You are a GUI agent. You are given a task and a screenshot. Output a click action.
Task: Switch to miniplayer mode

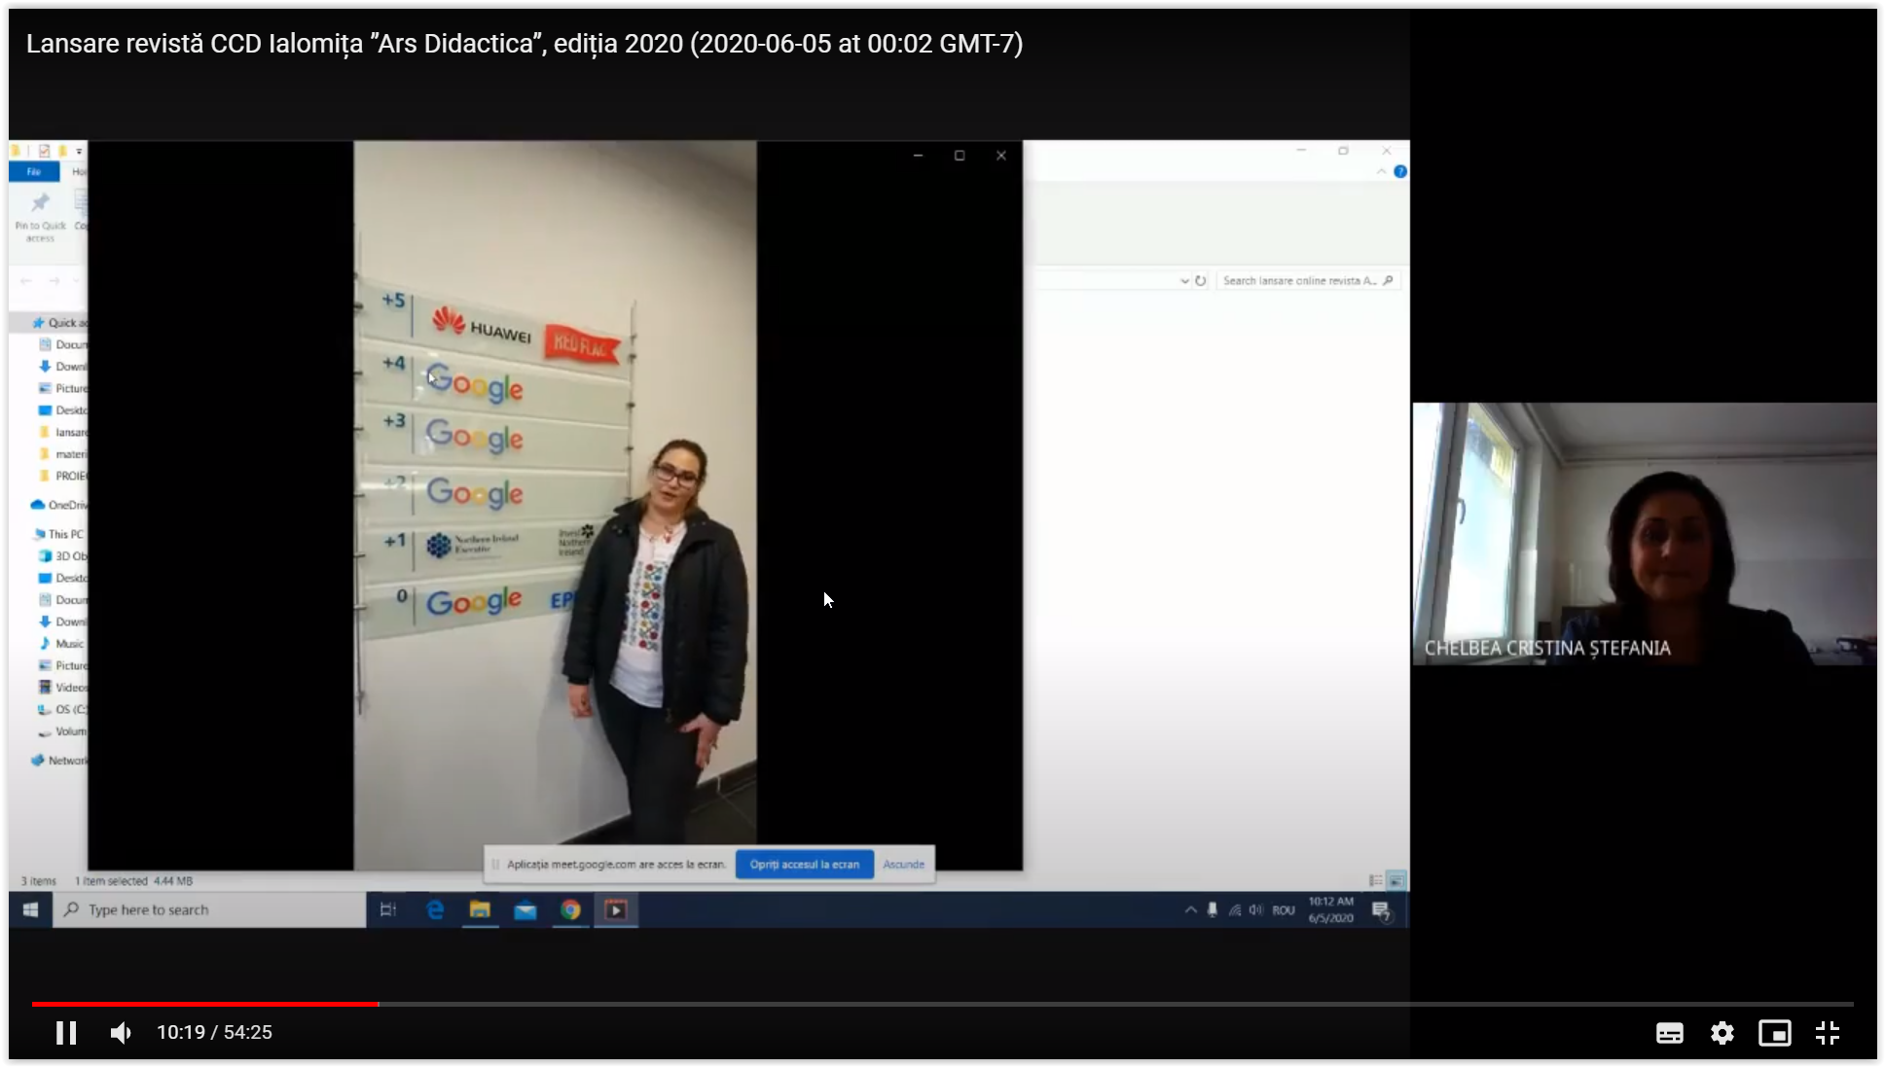tap(1775, 1033)
